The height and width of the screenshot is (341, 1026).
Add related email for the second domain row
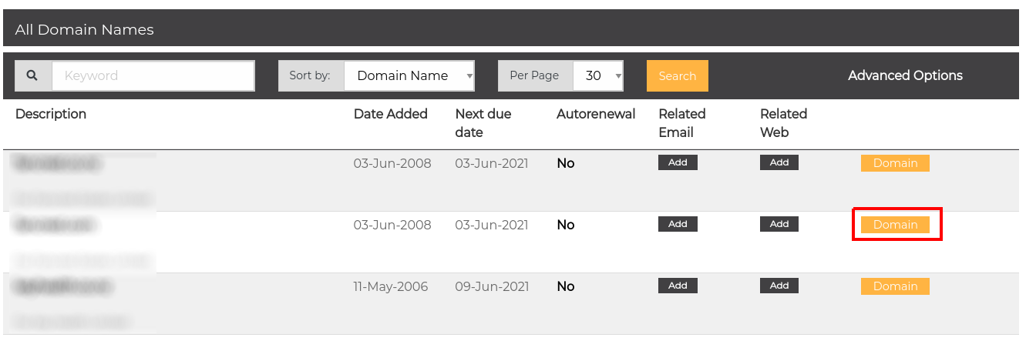pyautogui.click(x=678, y=224)
